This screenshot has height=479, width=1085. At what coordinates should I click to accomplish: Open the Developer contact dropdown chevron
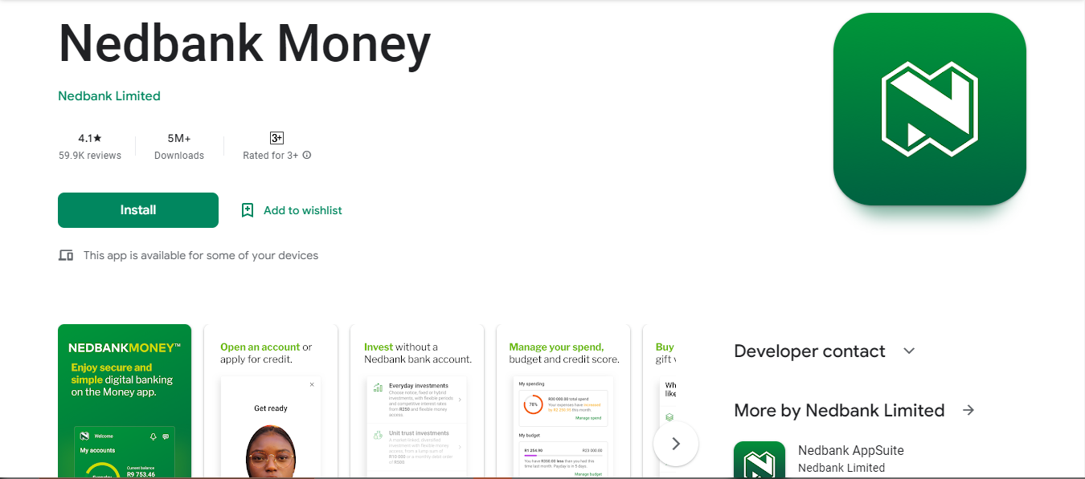[x=909, y=351]
